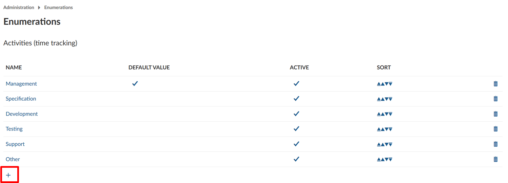
Task: Open the Support activity link
Action: tap(15, 144)
